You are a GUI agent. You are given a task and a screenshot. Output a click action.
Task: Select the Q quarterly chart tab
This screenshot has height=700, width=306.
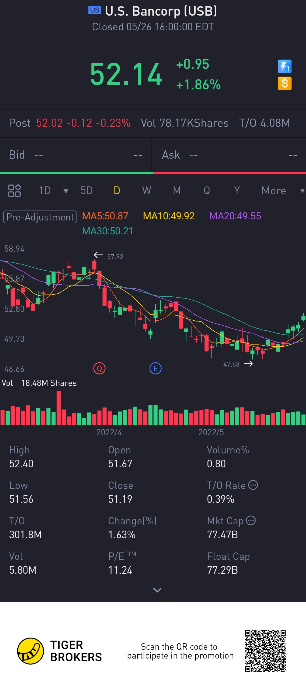pos(207,191)
